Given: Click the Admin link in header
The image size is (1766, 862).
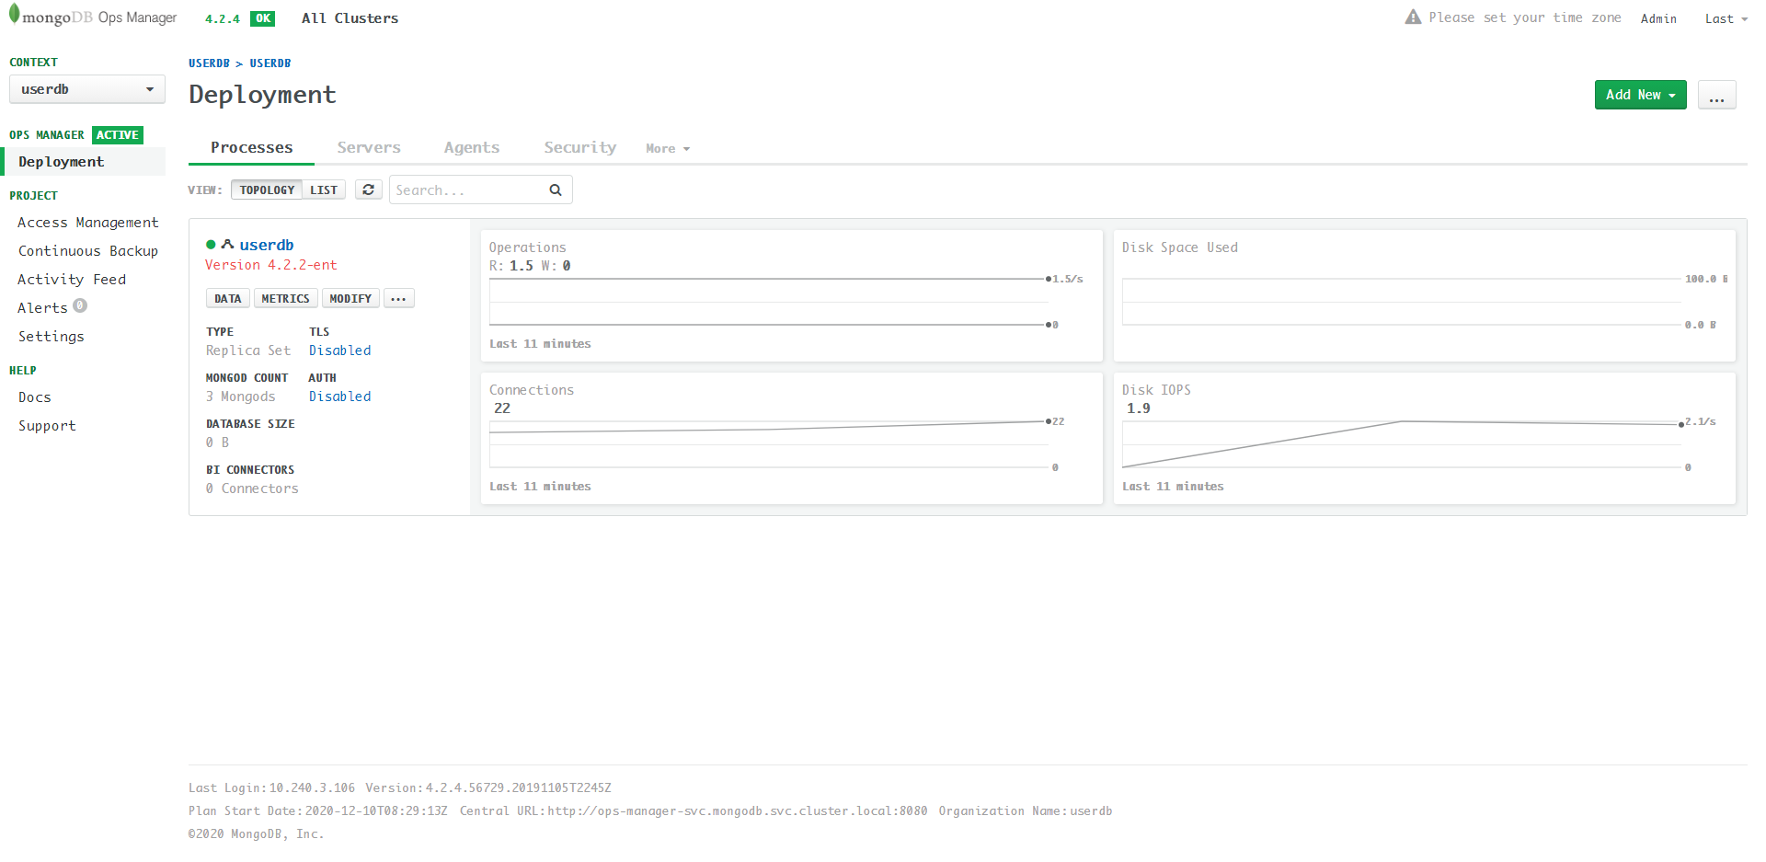Looking at the screenshot, I should (x=1658, y=18).
